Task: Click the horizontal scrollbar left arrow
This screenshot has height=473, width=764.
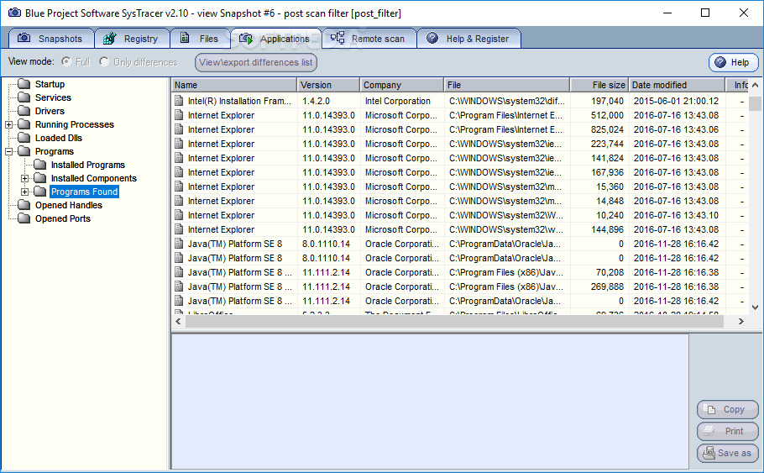Action: [x=178, y=321]
